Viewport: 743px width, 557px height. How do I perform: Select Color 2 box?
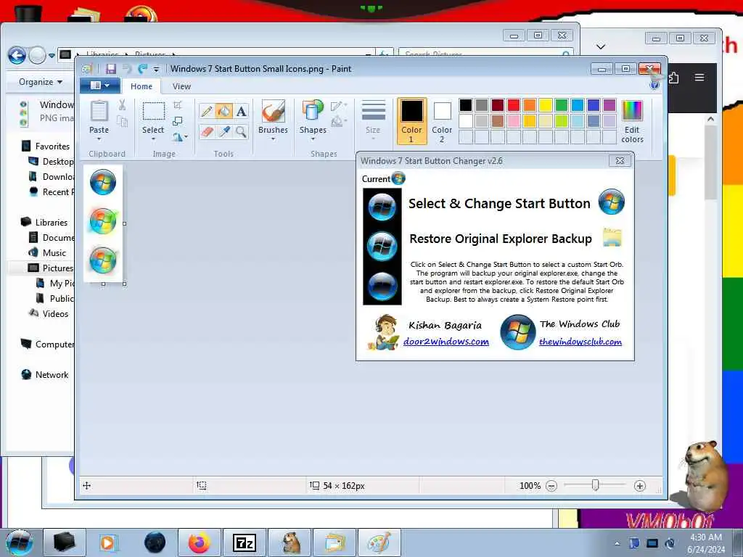pos(442,121)
